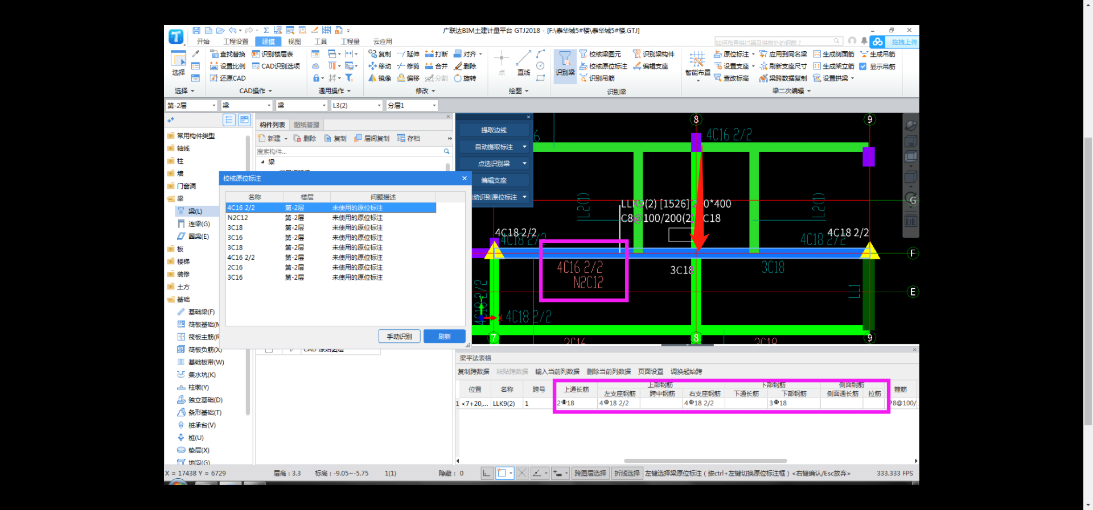Click the 设置比例 set scale tool
Screen dimensions: 1093x510
coord(228,66)
